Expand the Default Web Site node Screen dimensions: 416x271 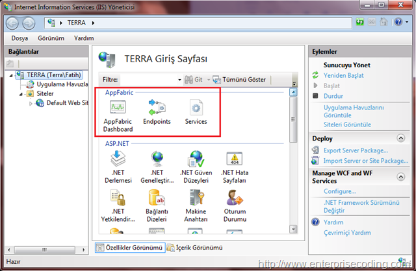point(31,104)
